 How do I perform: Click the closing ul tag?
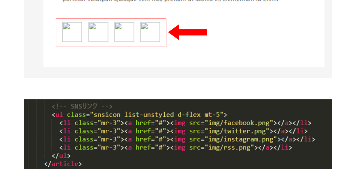pos(61,155)
